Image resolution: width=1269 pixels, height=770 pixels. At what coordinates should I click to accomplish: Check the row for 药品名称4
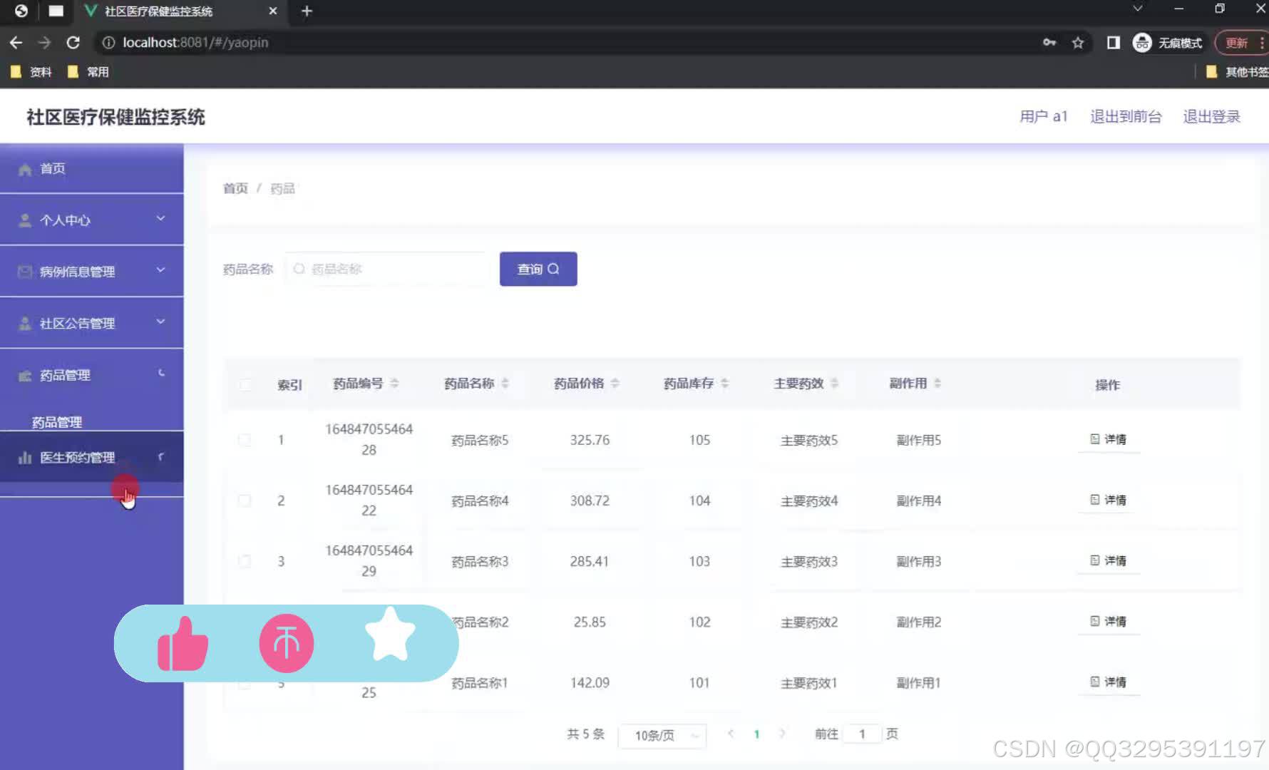click(245, 500)
